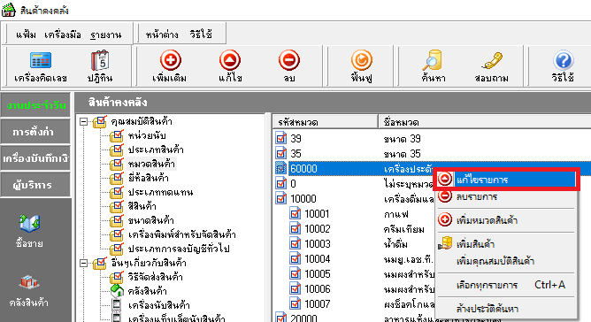This screenshot has width=591, height=322.
Task: Click the เพิ่มเติม add toolbar icon
Action: (x=171, y=60)
